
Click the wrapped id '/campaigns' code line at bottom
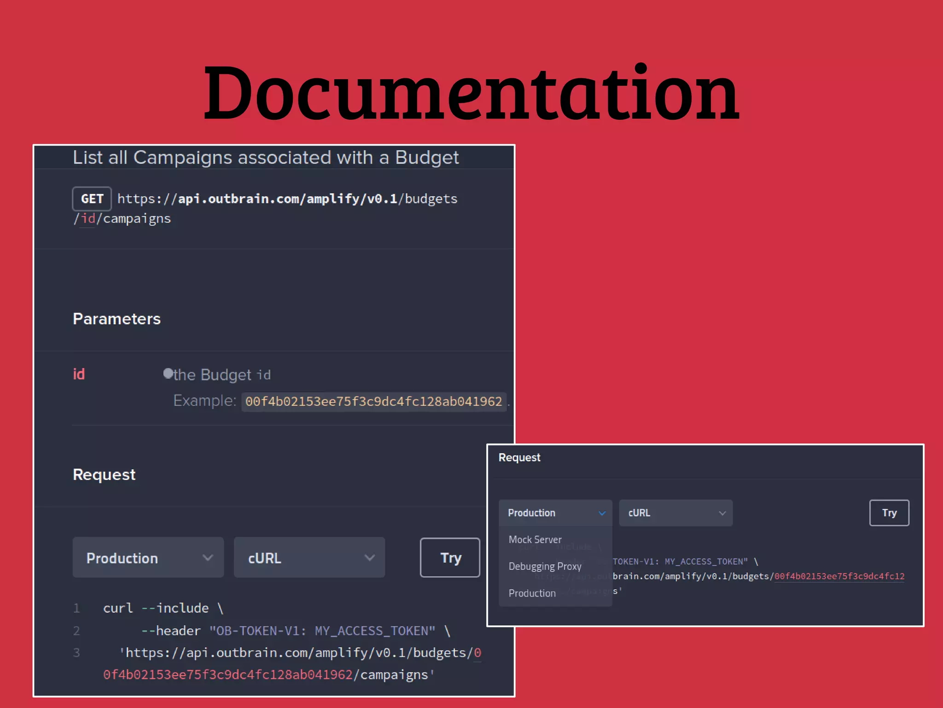click(x=269, y=675)
